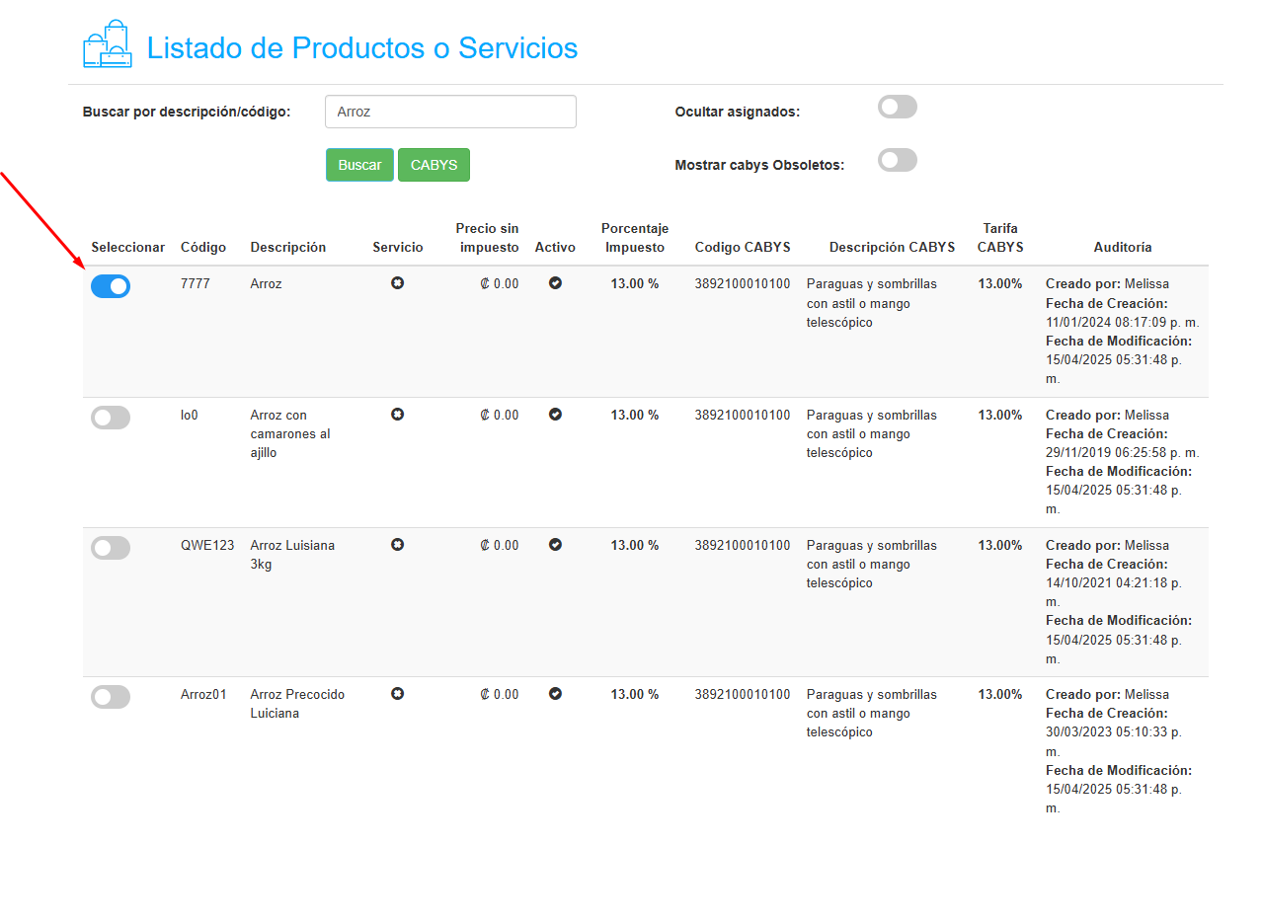
Task: Click Activo check icon for Arroz Precocido Luiciana
Action: coord(555,694)
